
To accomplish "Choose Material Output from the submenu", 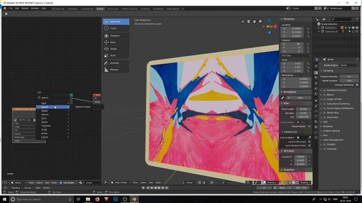I will click(x=83, y=107).
